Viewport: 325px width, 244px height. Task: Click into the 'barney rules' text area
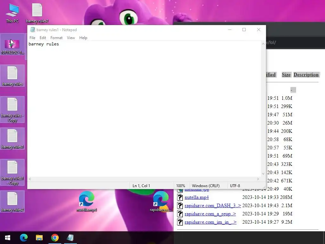(144, 109)
